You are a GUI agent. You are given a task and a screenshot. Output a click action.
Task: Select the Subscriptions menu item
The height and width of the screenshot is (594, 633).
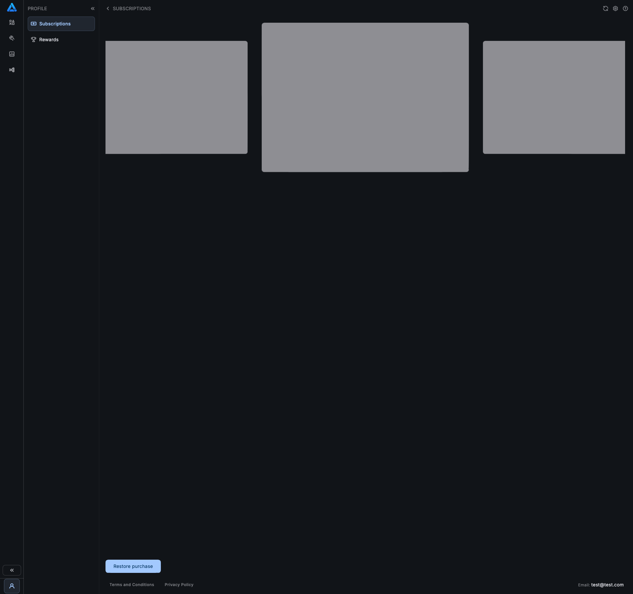click(x=61, y=24)
